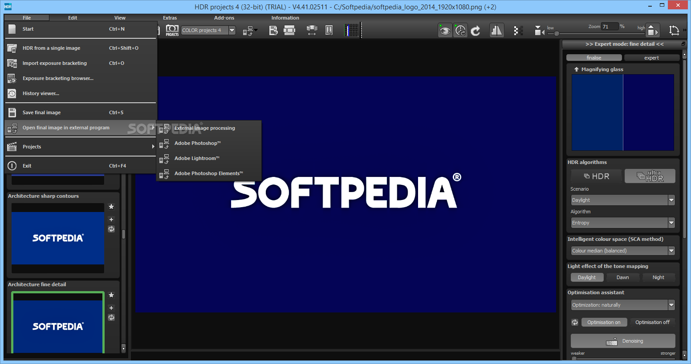This screenshot has width=691, height=364.
Task: Select the ultra HDR algorithm button
Action: 650,176
